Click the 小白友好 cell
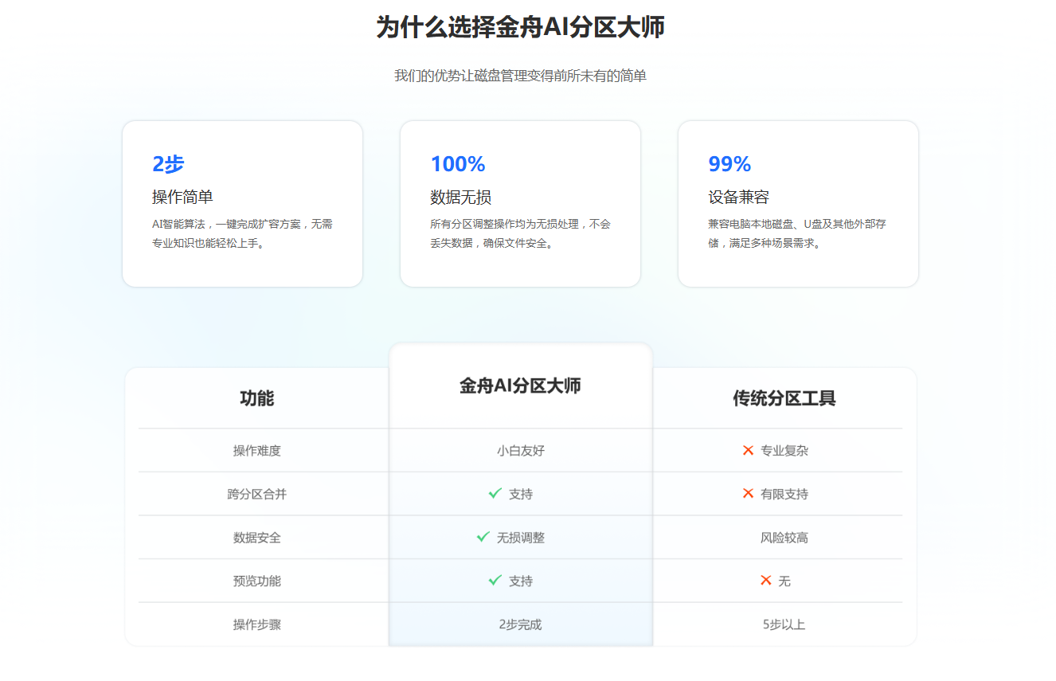Screen dimensions: 1056x681 coord(521,451)
